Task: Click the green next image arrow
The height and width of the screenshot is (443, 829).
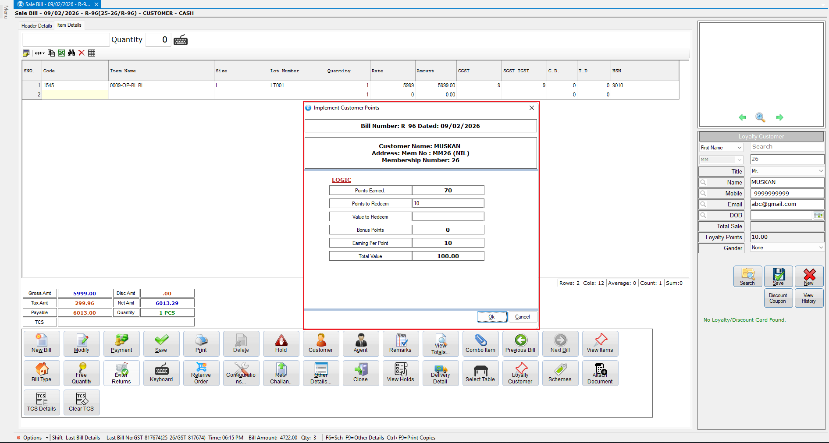Action: coord(779,117)
